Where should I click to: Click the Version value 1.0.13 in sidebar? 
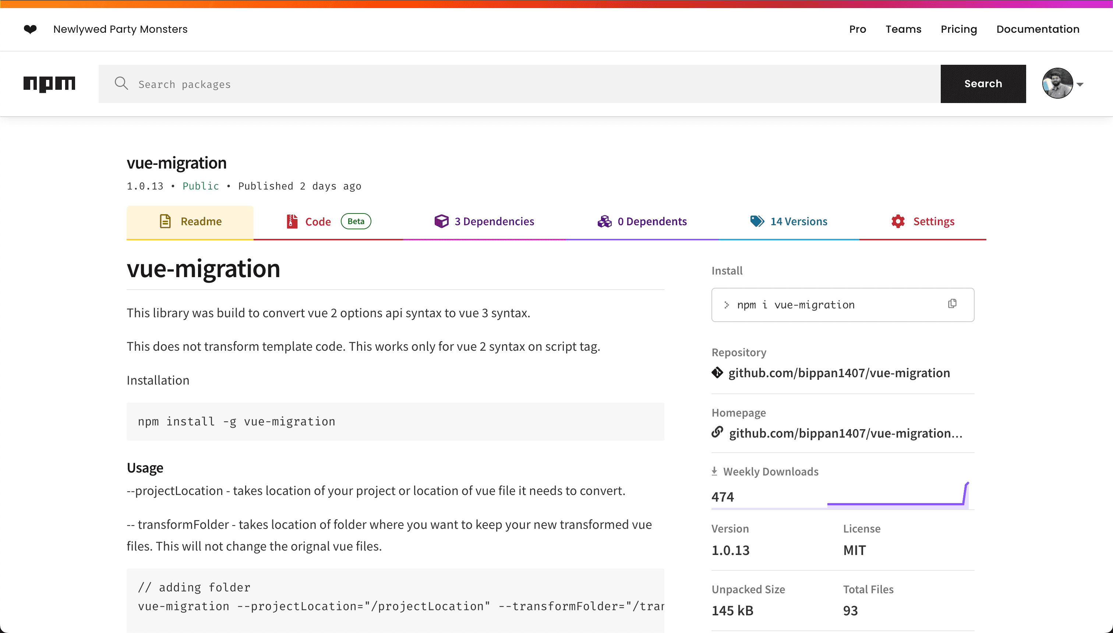pos(730,551)
